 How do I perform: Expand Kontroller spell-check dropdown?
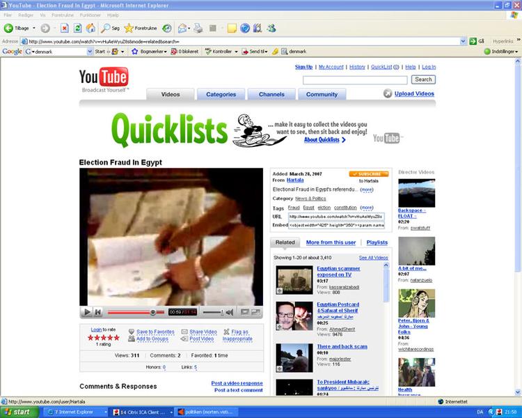coord(236,52)
